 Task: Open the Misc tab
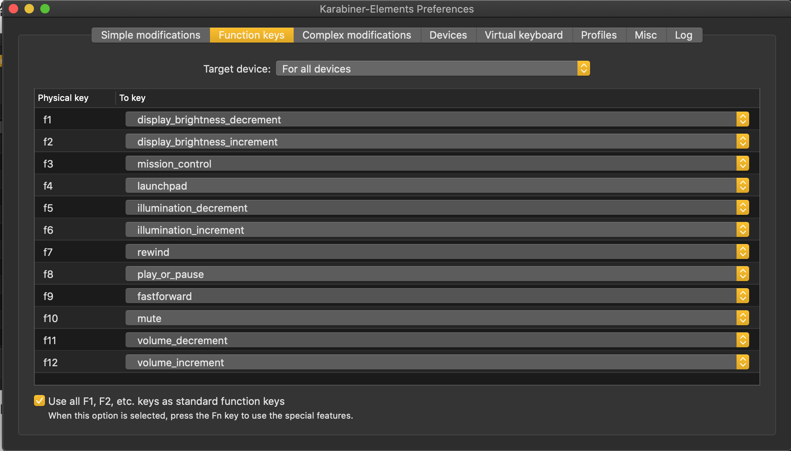click(x=645, y=35)
